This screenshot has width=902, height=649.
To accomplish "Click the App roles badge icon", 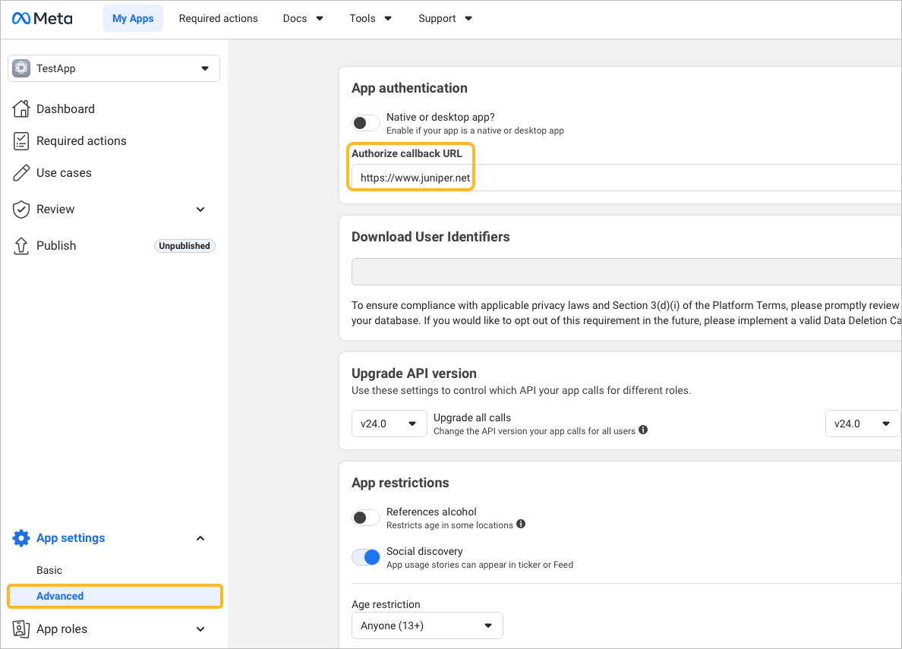I will pyautogui.click(x=21, y=629).
